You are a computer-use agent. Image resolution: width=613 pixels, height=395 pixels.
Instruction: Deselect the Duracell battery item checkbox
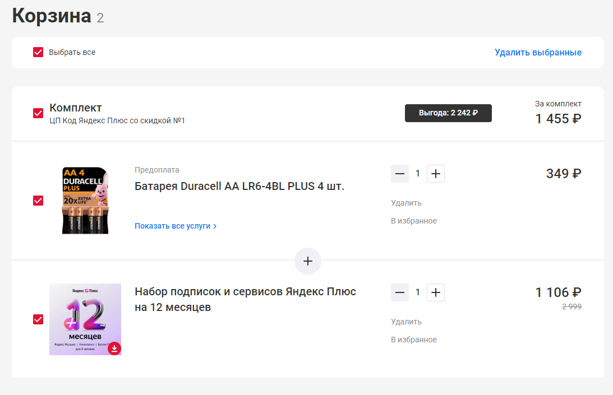coord(38,201)
